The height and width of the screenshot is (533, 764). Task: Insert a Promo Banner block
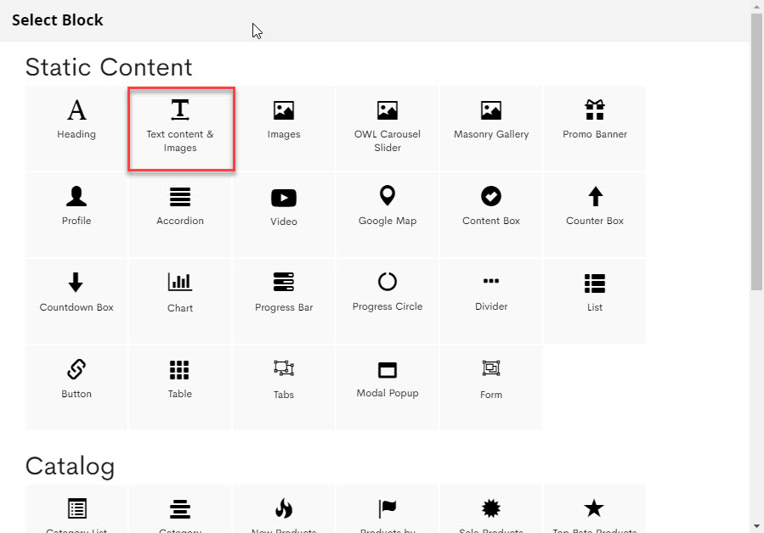click(595, 128)
